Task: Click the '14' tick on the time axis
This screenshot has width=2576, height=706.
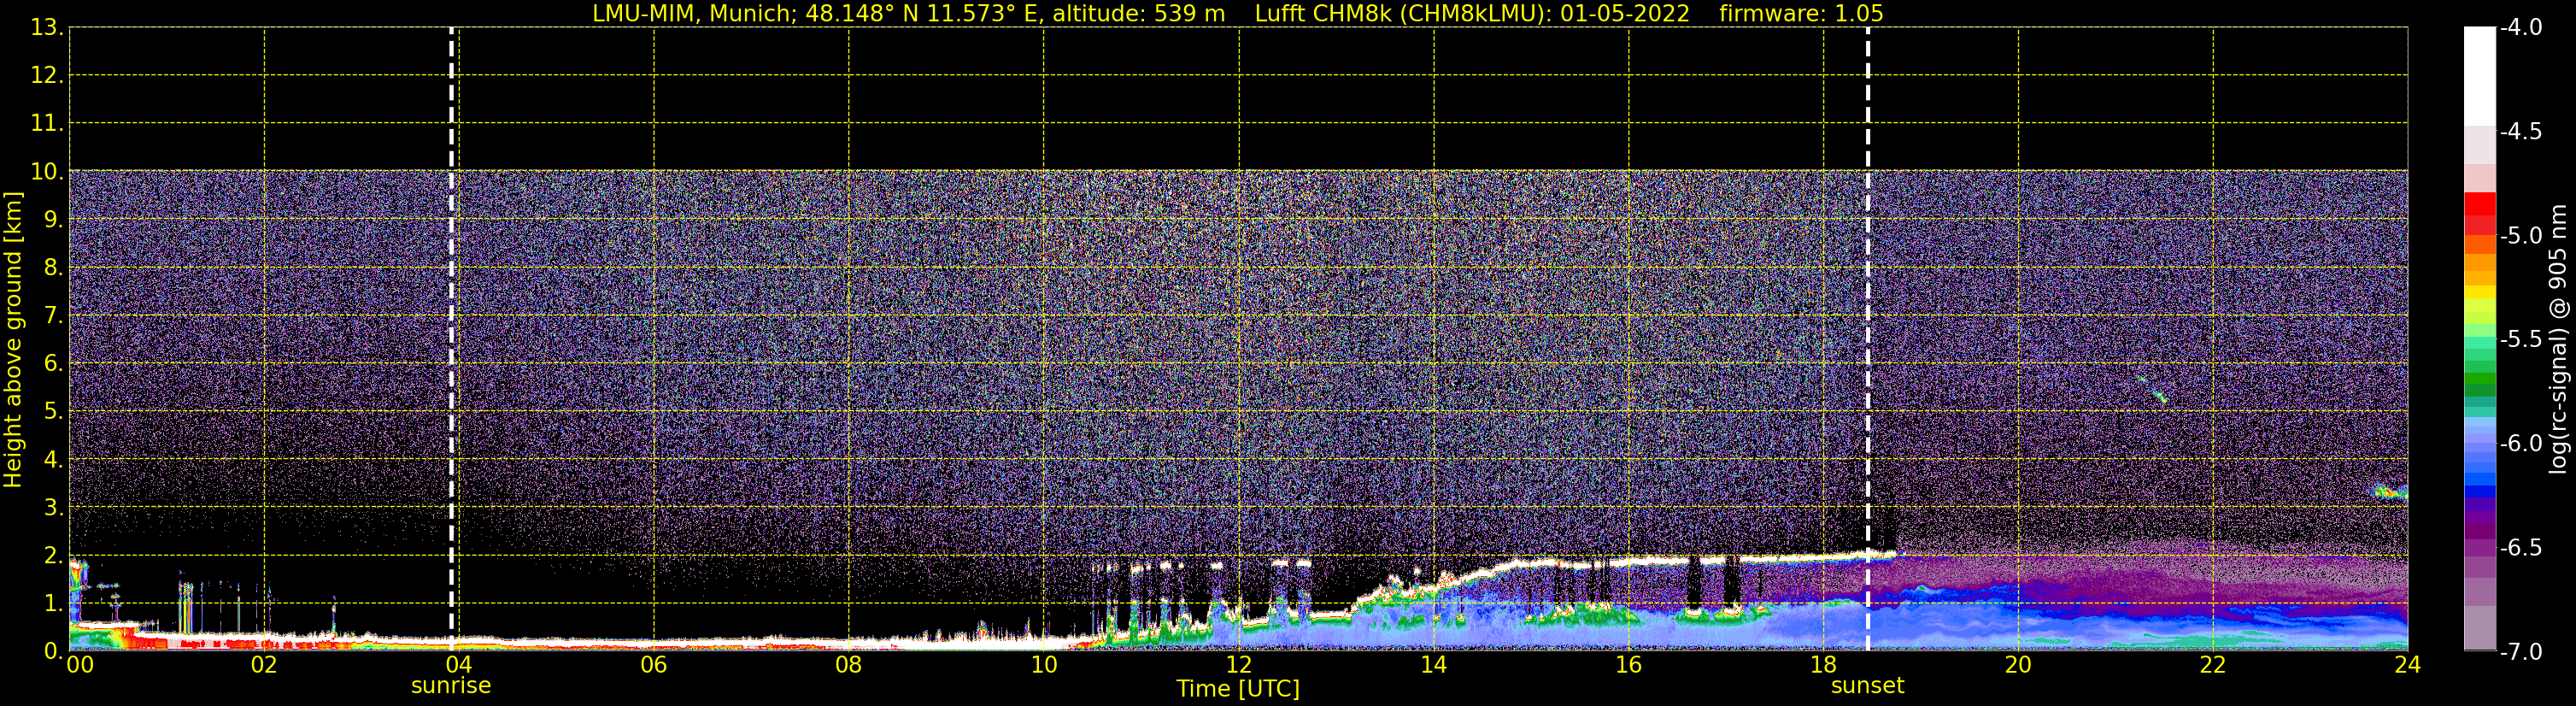Action: [x=1433, y=665]
